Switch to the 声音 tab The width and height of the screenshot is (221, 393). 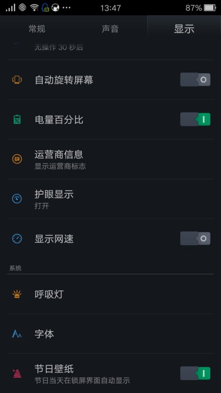[x=110, y=29]
